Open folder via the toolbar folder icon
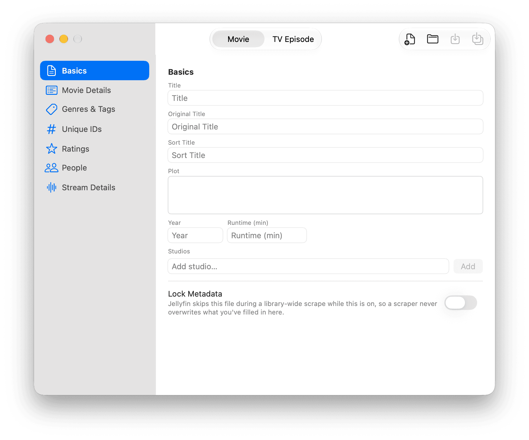 (433, 39)
